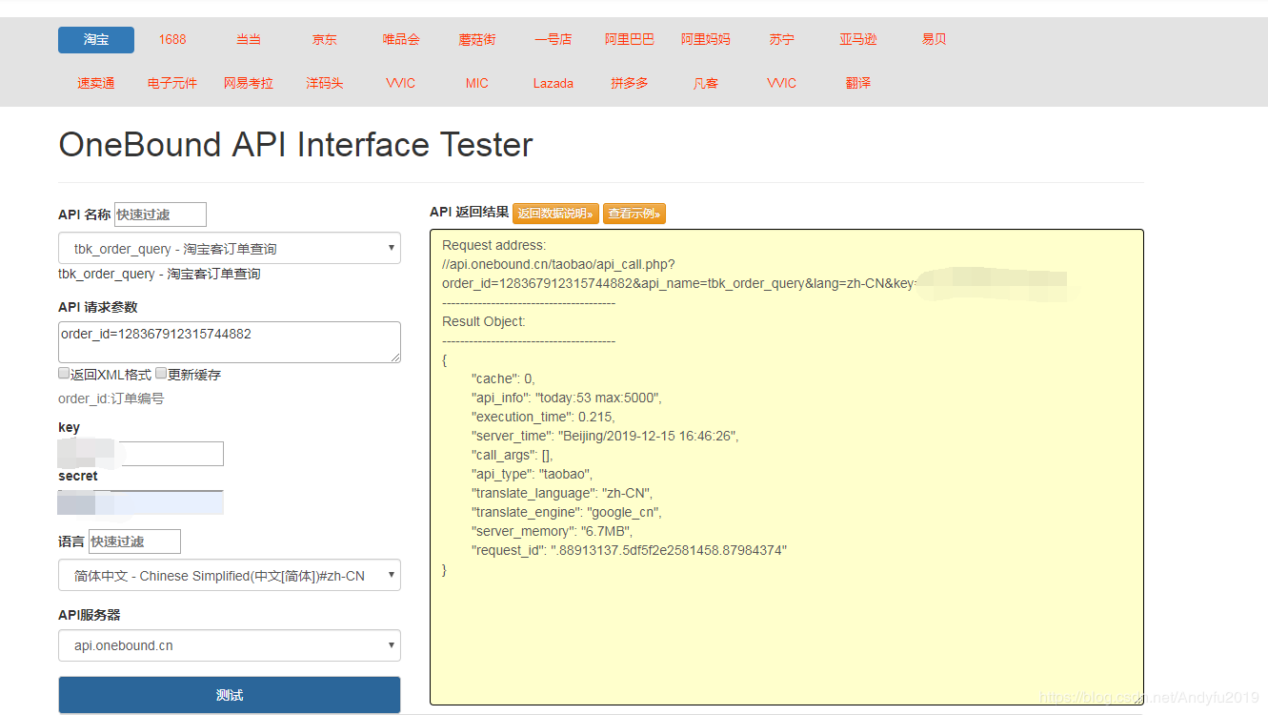
Task: Click the 测试 button
Action: point(230,695)
